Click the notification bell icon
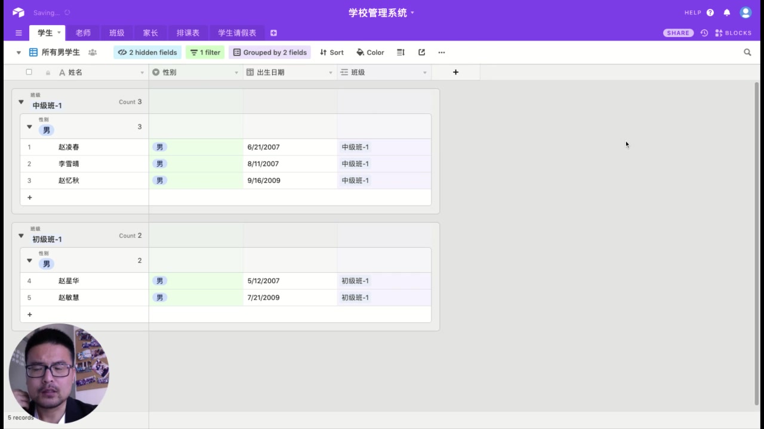 (x=727, y=12)
